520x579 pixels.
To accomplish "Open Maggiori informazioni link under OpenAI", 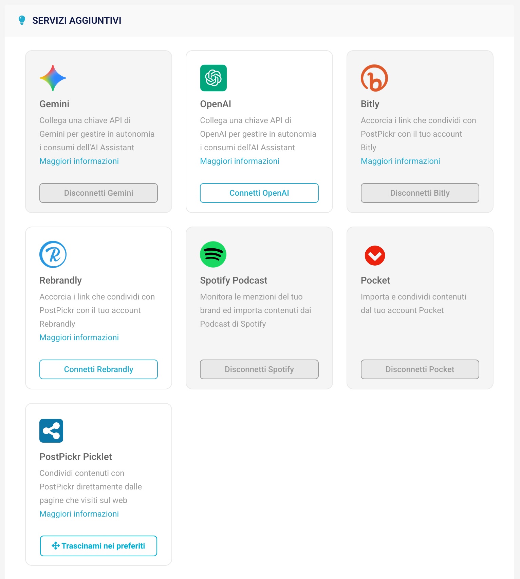I will 240,161.
